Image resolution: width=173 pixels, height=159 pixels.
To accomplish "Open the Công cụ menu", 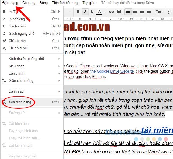I will point(29,3).
